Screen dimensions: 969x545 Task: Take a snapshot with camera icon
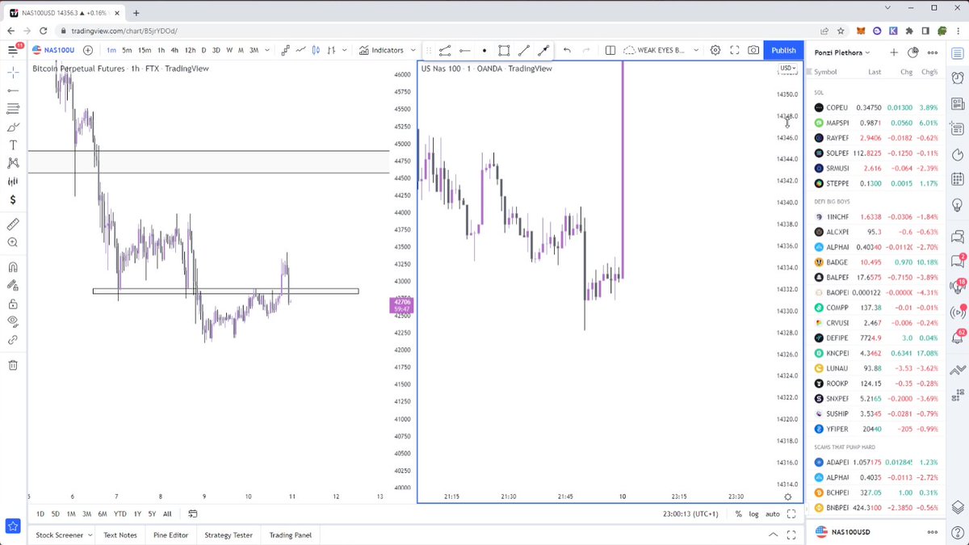[x=753, y=50]
